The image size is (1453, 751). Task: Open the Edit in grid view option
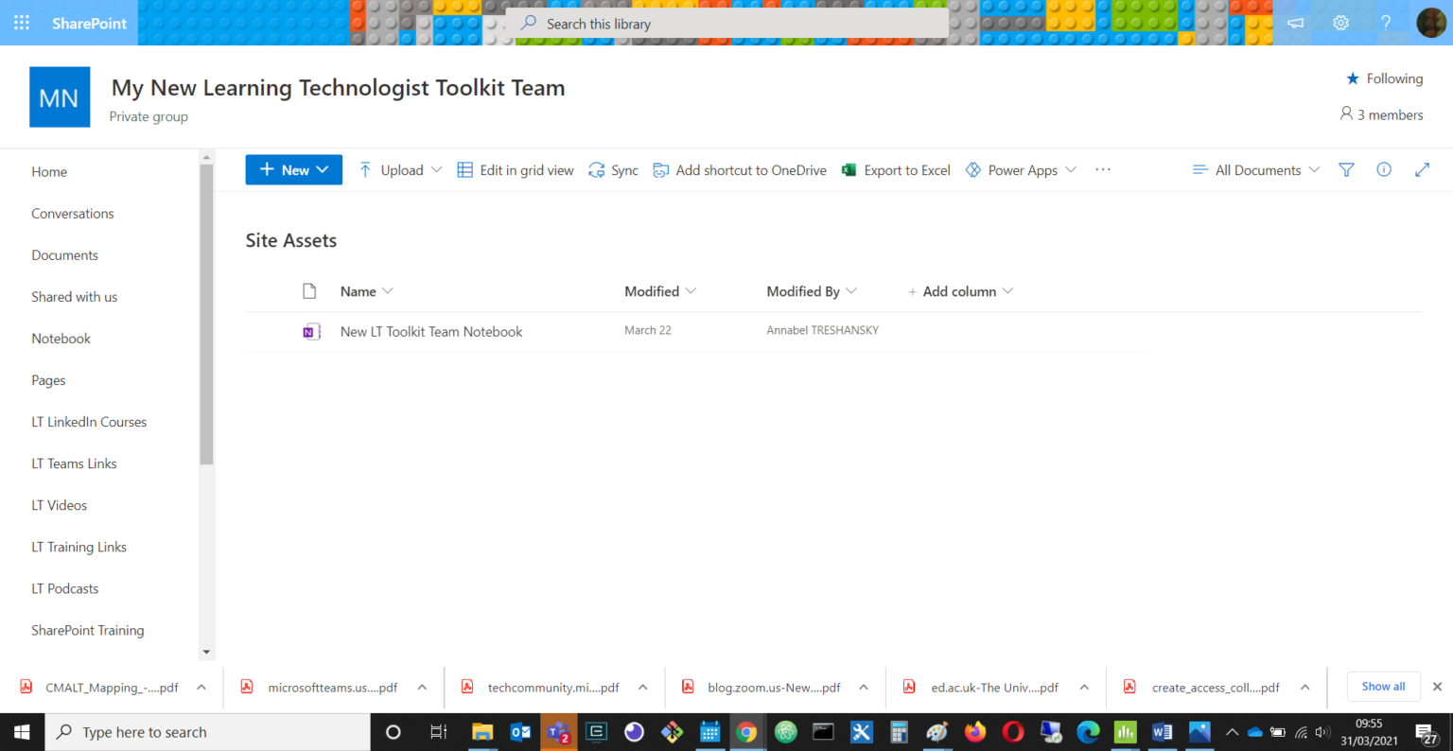pyautogui.click(x=515, y=169)
